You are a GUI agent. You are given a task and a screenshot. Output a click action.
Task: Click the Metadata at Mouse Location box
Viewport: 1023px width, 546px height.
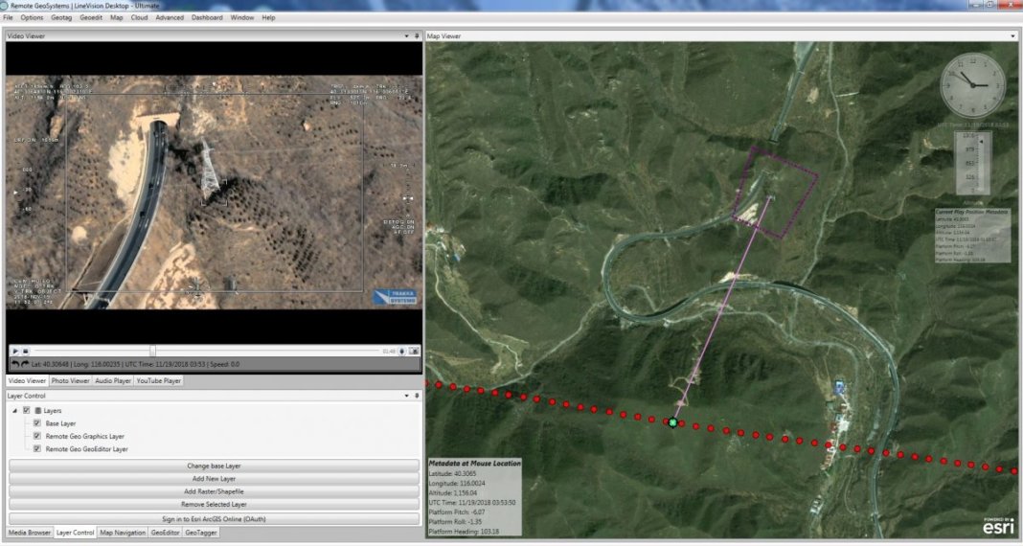(x=474, y=497)
